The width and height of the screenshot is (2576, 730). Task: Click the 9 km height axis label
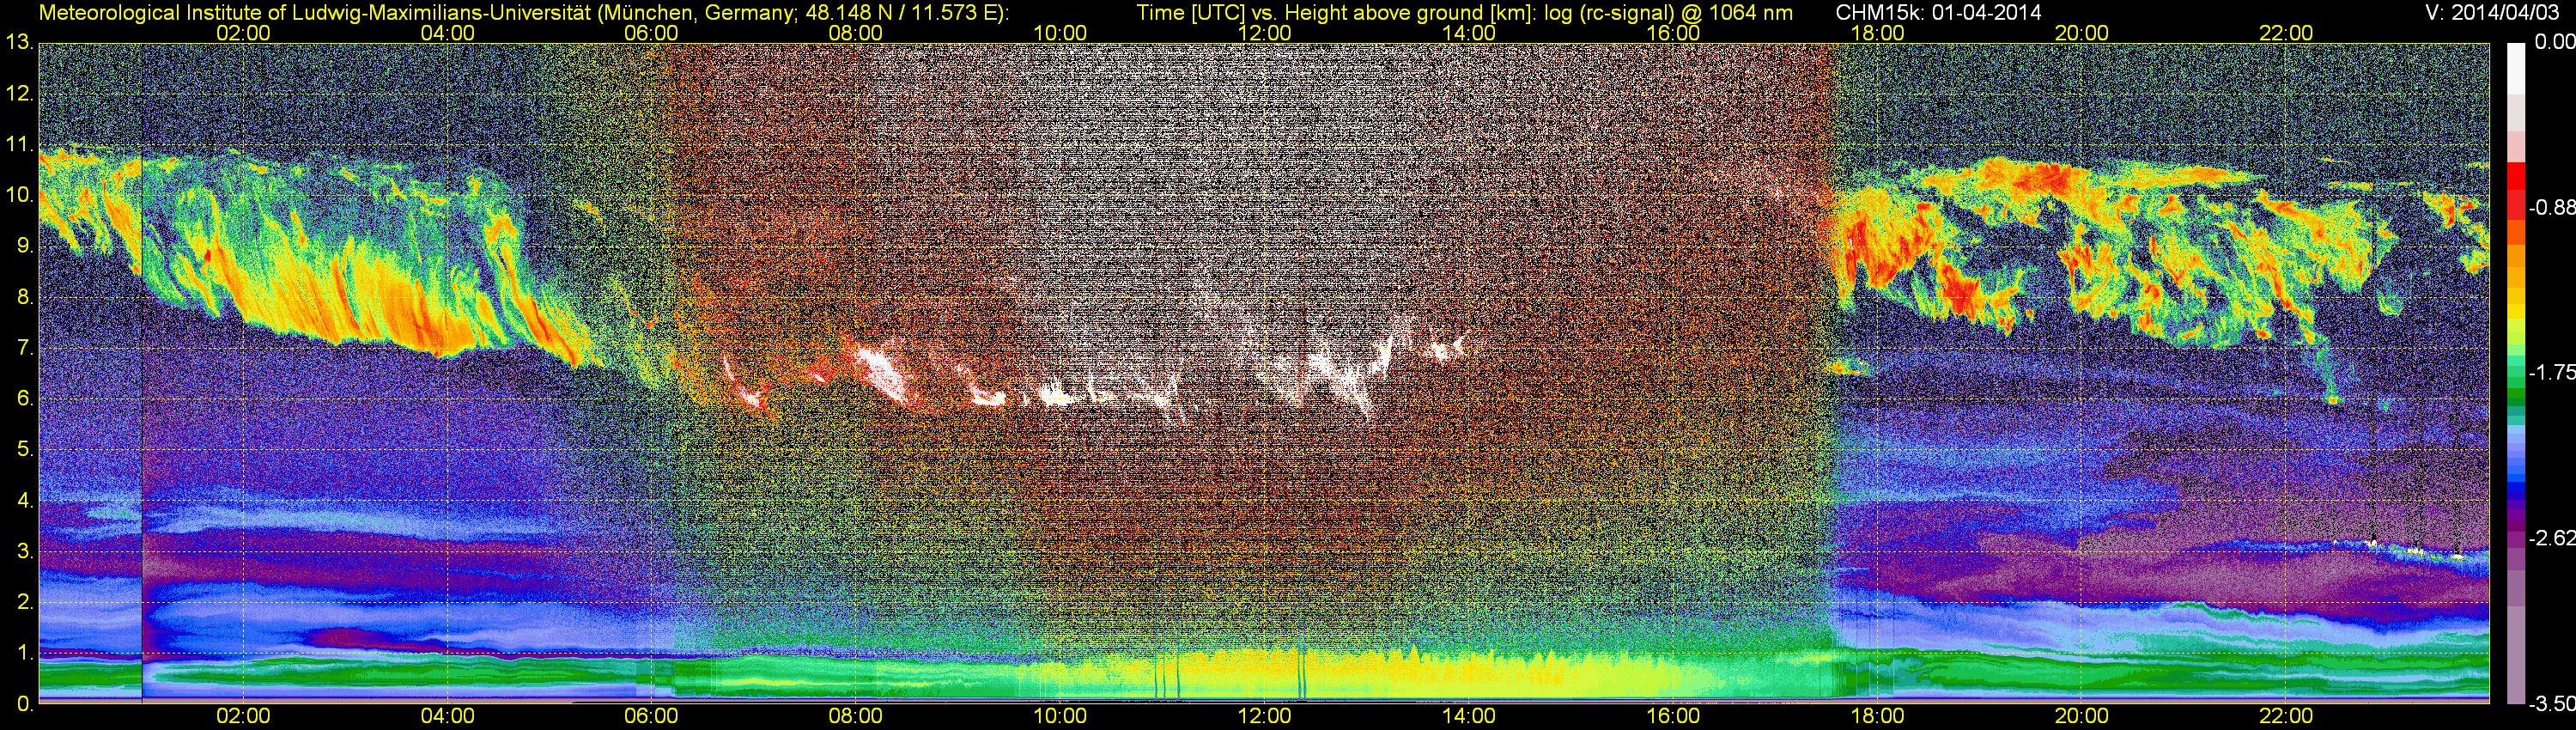pyautogui.click(x=25, y=246)
